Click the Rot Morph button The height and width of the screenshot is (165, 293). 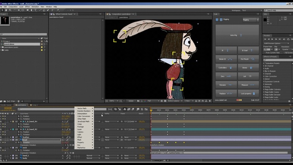[248, 59]
